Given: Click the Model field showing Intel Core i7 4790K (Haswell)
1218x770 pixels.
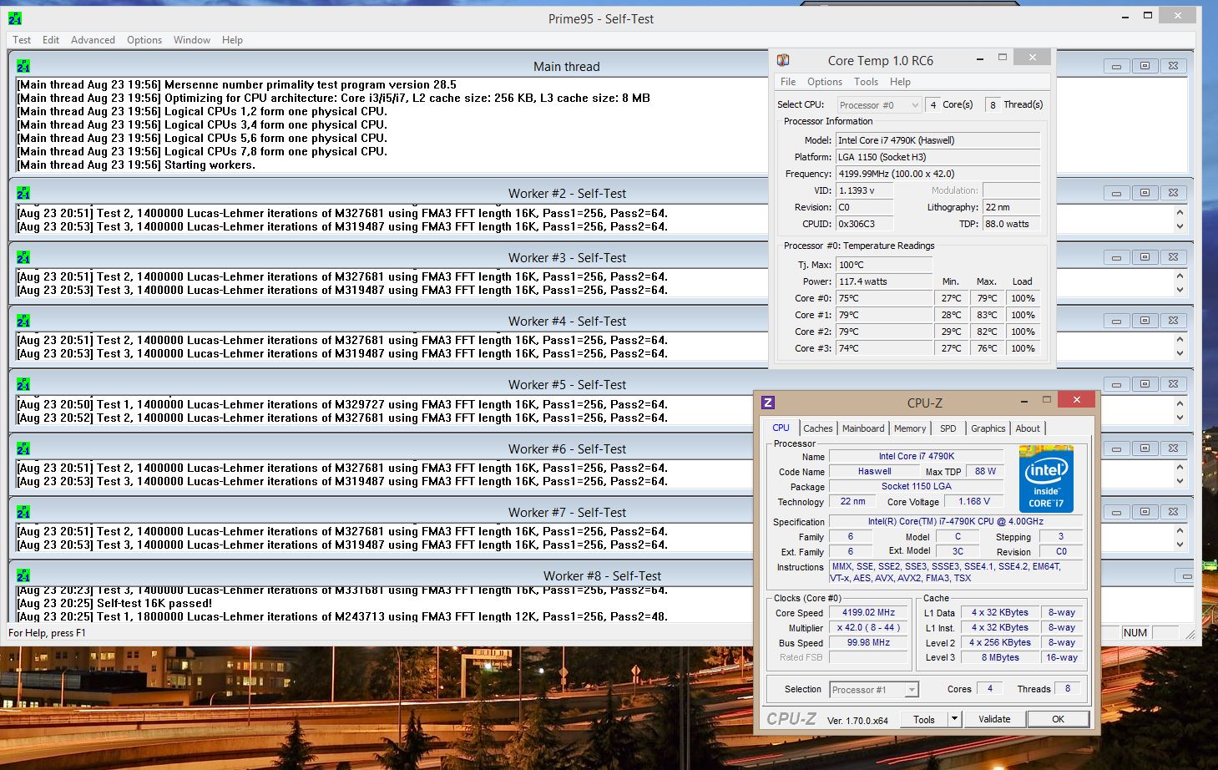Looking at the screenshot, I should pos(938,140).
